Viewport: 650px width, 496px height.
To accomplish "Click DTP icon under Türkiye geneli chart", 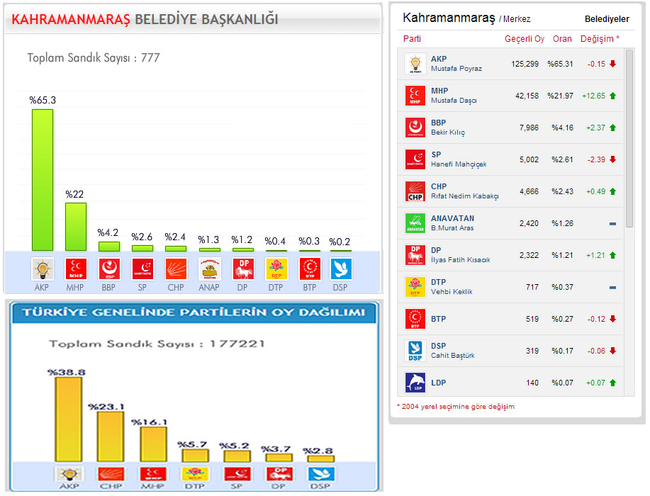I will click(195, 473).
